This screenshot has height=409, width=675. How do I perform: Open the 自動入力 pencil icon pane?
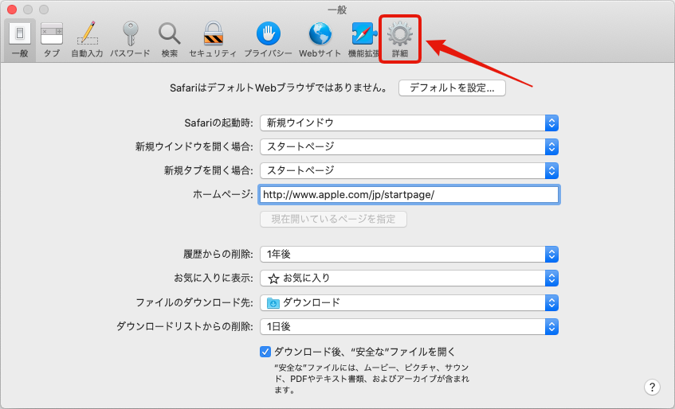coord(87,40)
